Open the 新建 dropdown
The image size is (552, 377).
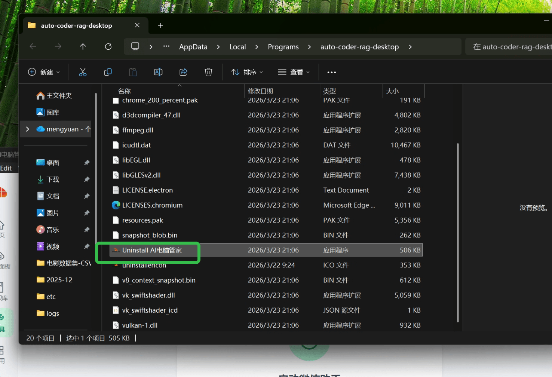point(44,72)
